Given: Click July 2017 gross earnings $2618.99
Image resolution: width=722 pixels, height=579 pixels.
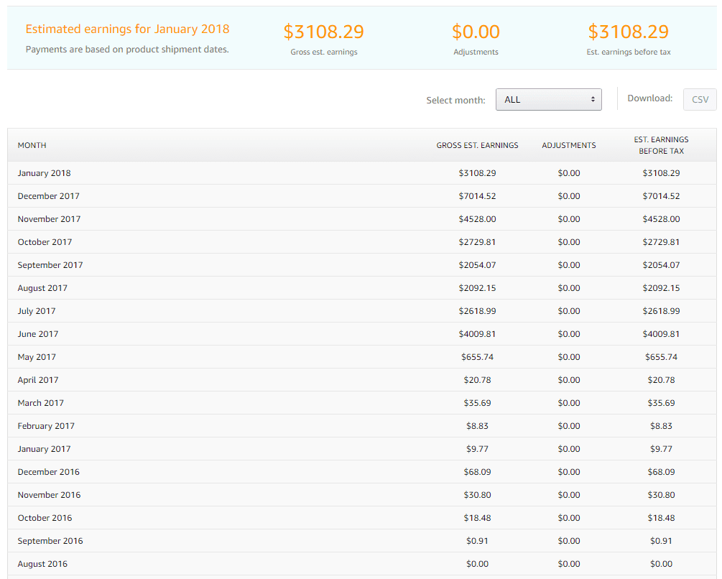Looking at the screenshot, I should (x=477, y=311).
